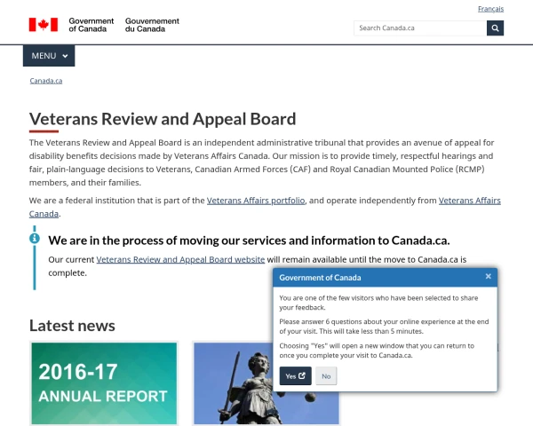Decline the survey with the No button
Image resolution: width=533 pixels, height=426 pixels.
click(326, 376)
